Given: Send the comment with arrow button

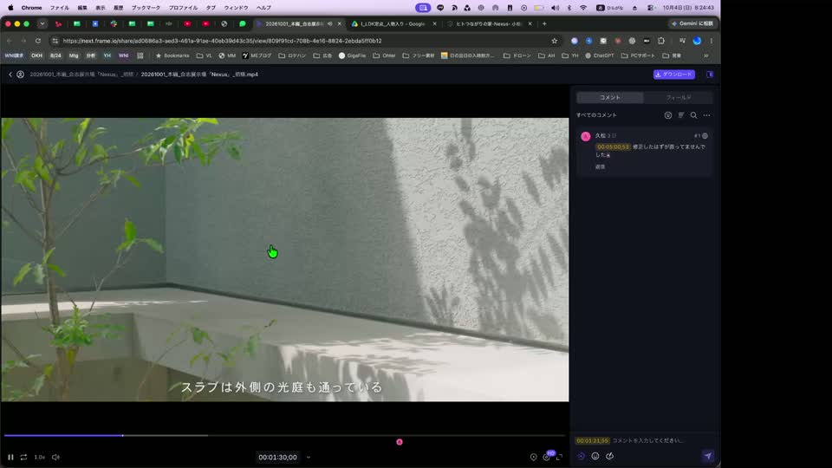Looking at the screenshot, I should click(x=708, y=456).
